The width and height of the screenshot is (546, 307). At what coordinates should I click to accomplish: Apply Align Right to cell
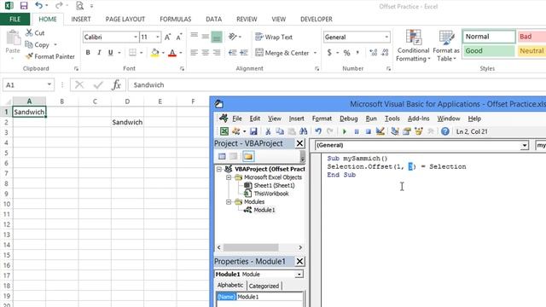217,53
